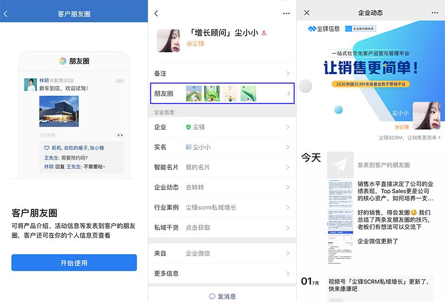445x302 pixels.
Task: Open the post about 销售水平直接决定了公司的业绩表现
Action: (396, 191)
